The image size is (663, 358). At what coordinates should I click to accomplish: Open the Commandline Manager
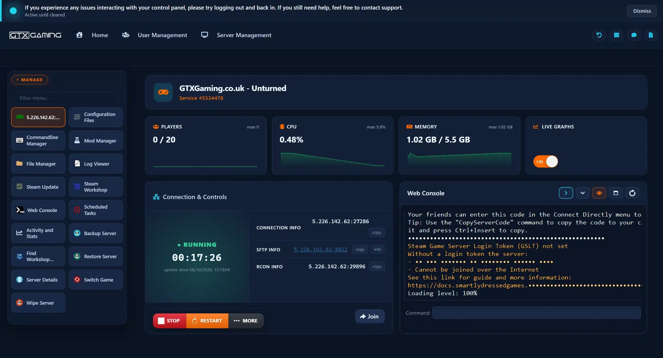38,140
